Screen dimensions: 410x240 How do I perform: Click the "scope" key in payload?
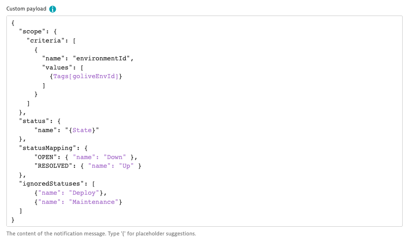click(x=31, y=32)
